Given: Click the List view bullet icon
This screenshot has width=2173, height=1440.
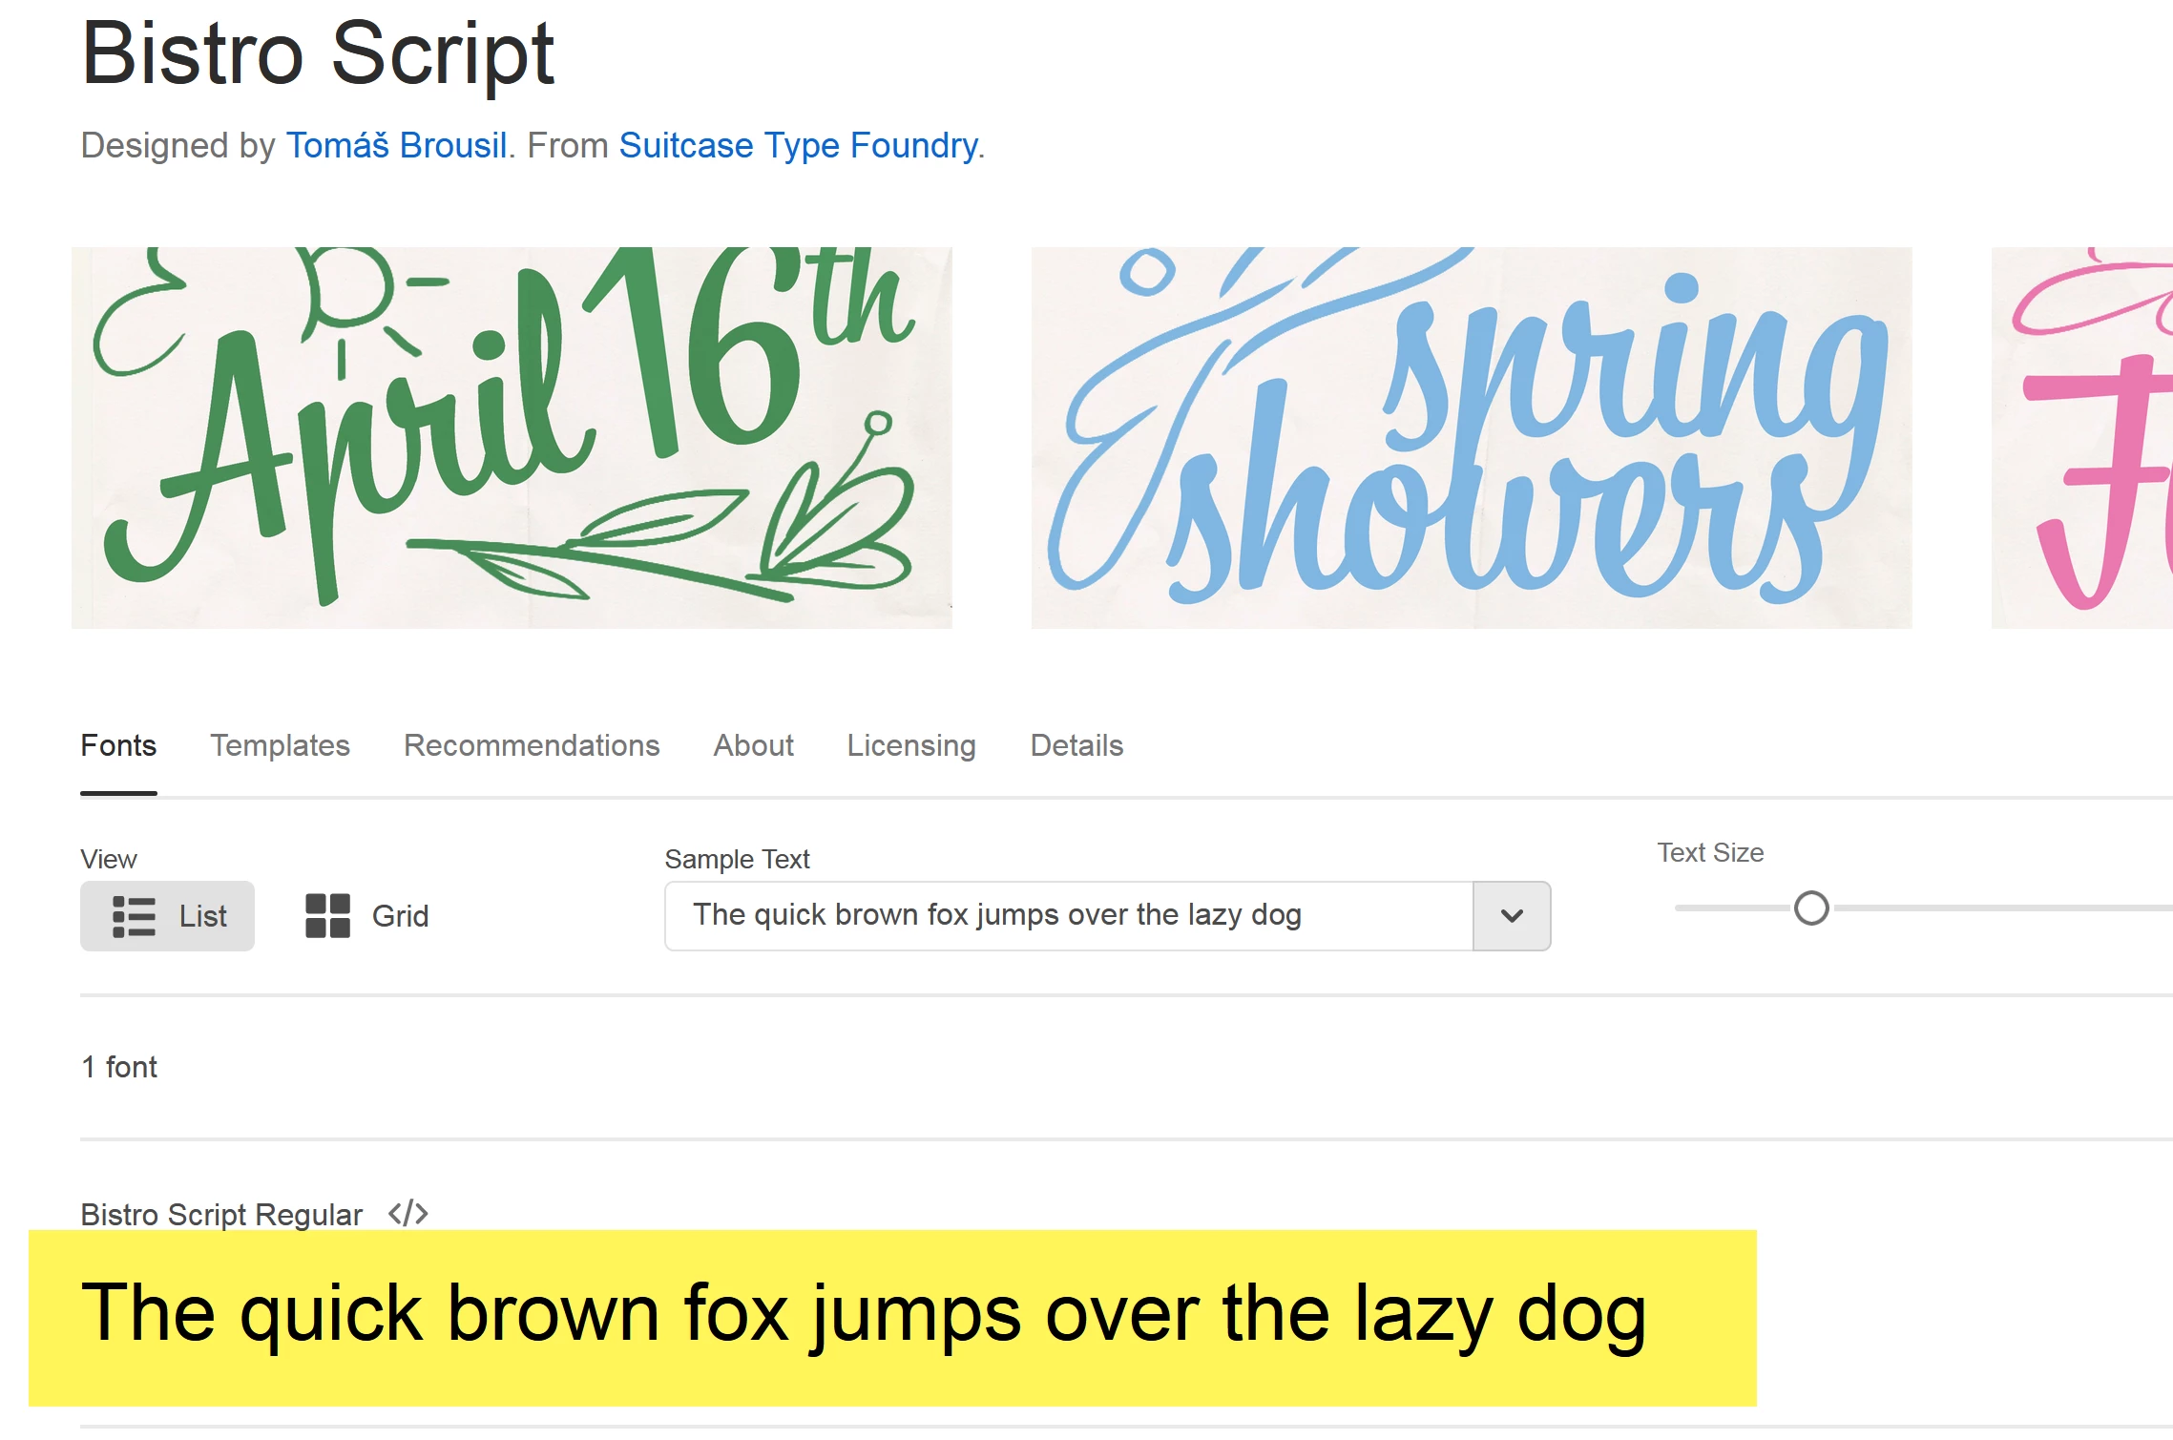Looking at the screenshot, I should click(134, 917).
